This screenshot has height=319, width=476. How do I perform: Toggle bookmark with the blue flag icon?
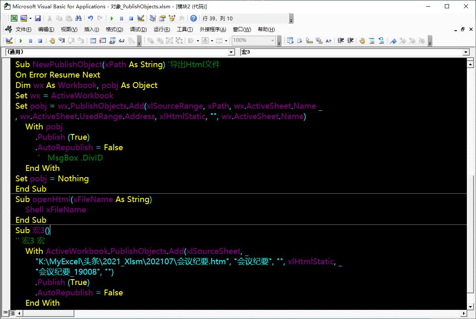click(393, 40)
